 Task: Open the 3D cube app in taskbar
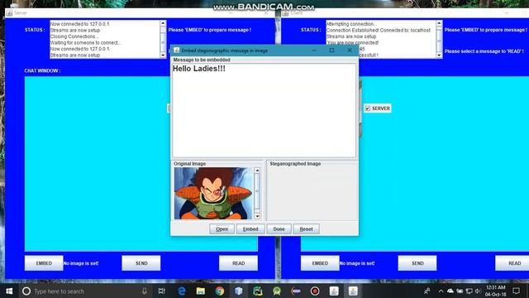pyautogui.click(x=239, y=291)
